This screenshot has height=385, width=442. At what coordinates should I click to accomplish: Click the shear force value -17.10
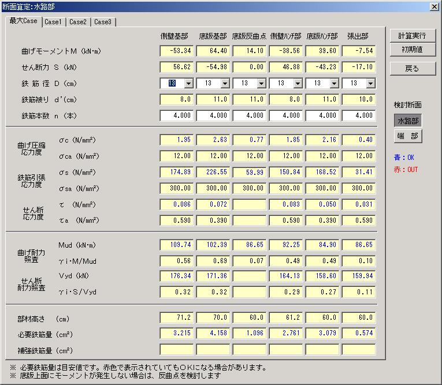359,67
